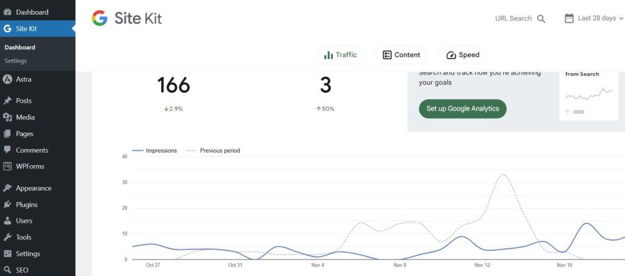
Task: Click the 50% increase indicator
Action: pos(325,109)
